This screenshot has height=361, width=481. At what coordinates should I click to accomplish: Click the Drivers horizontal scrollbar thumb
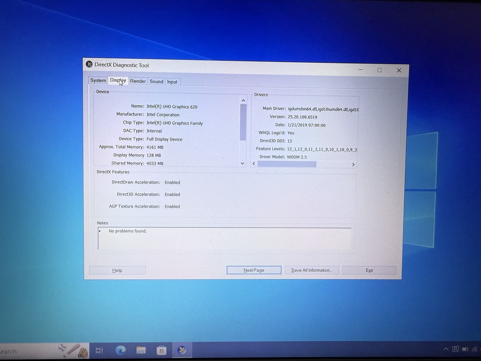tap(287, 164)
